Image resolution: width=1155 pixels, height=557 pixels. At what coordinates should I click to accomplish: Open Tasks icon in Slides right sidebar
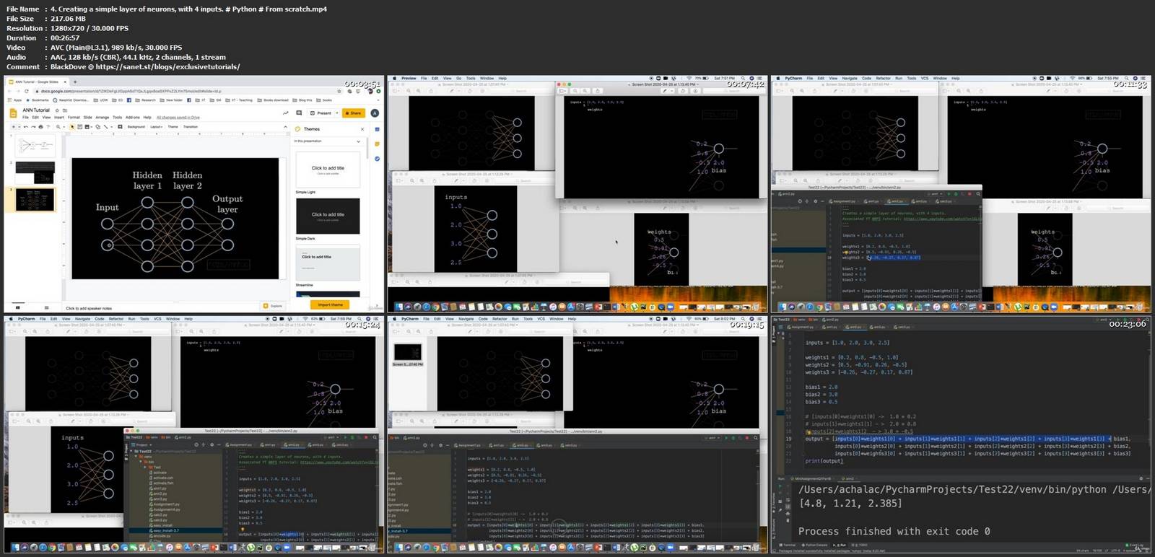[377, 159]
